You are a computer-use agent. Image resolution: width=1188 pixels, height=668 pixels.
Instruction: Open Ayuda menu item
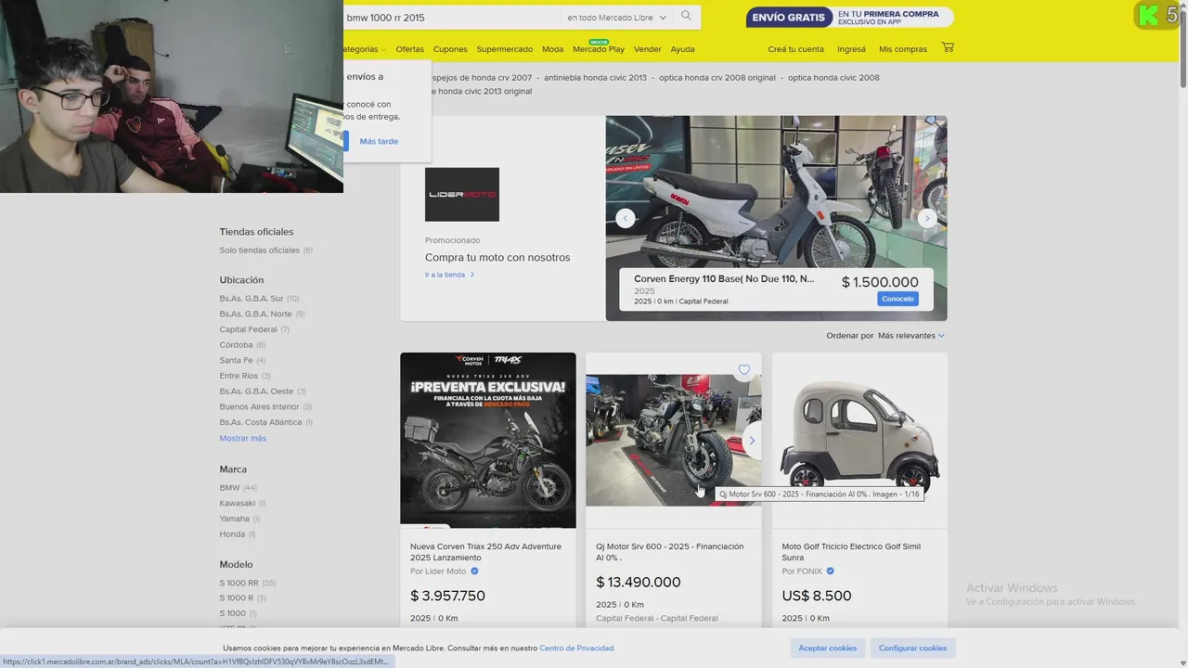click(682, 49)
